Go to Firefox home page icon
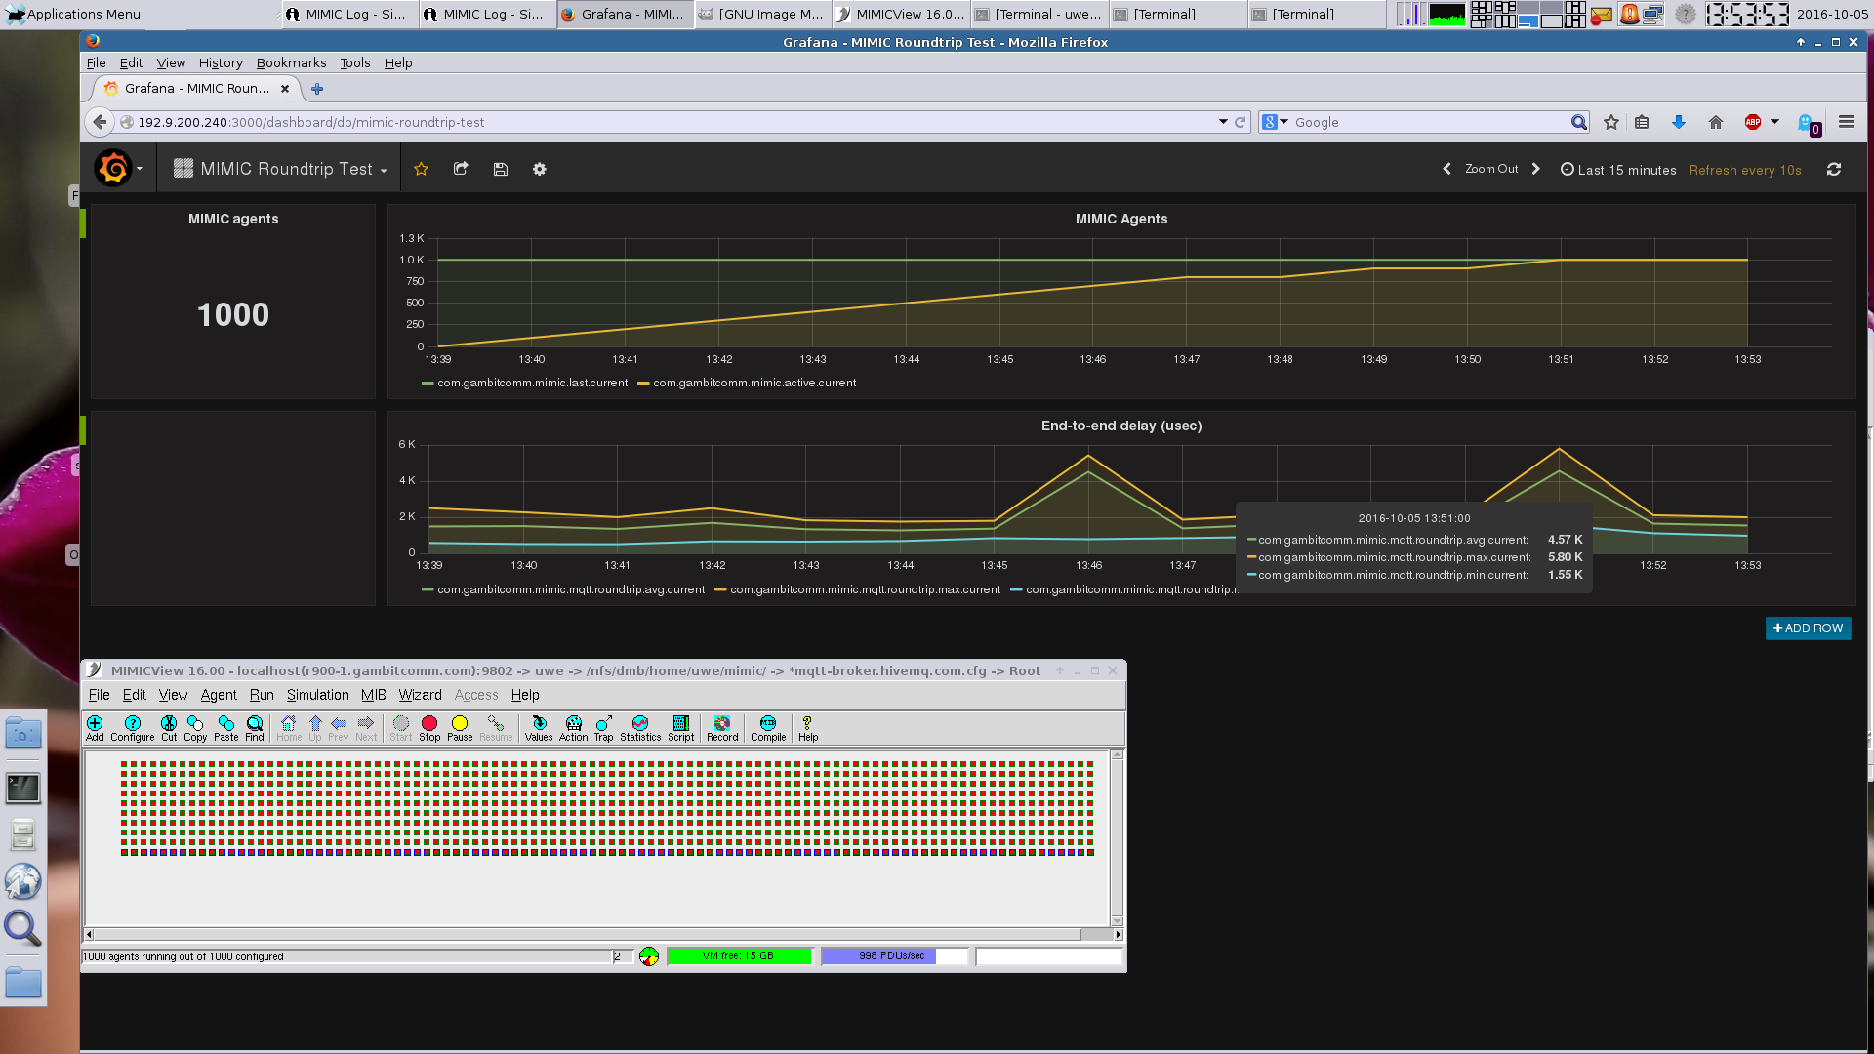This screenshot has height=1054, width=1874. (x=1716, y=122)
